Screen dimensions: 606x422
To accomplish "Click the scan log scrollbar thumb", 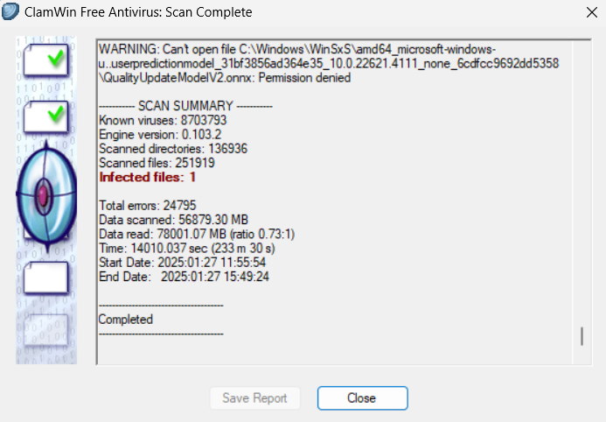I will click(x=582, y=336).
